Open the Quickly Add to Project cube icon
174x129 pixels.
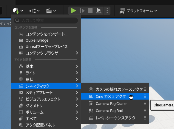[16, 11]
